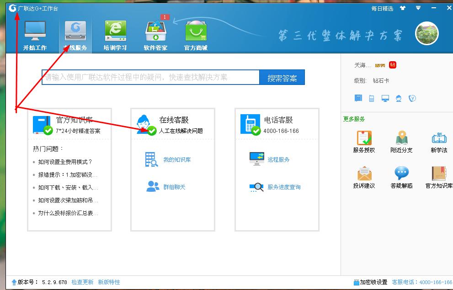Viewport: 453px width, 290px height.
Task: Click the calculator icon under 级别
Action: click(x=372, y=98)
